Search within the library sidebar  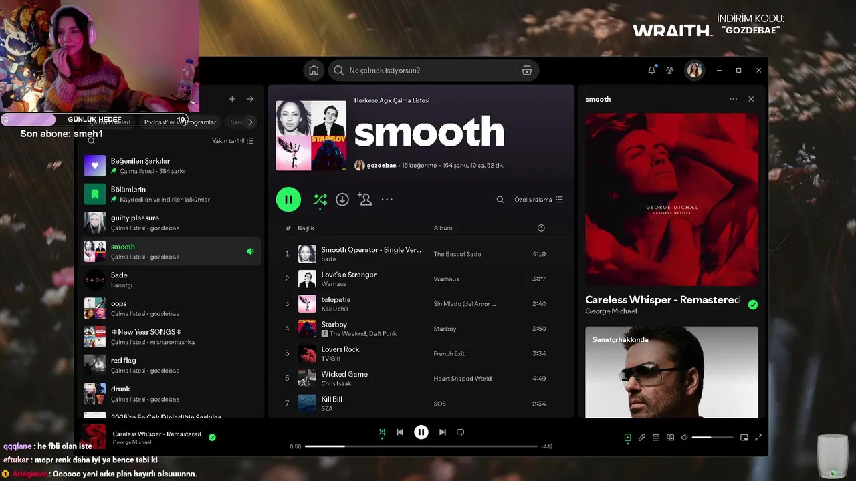[92, 141]
